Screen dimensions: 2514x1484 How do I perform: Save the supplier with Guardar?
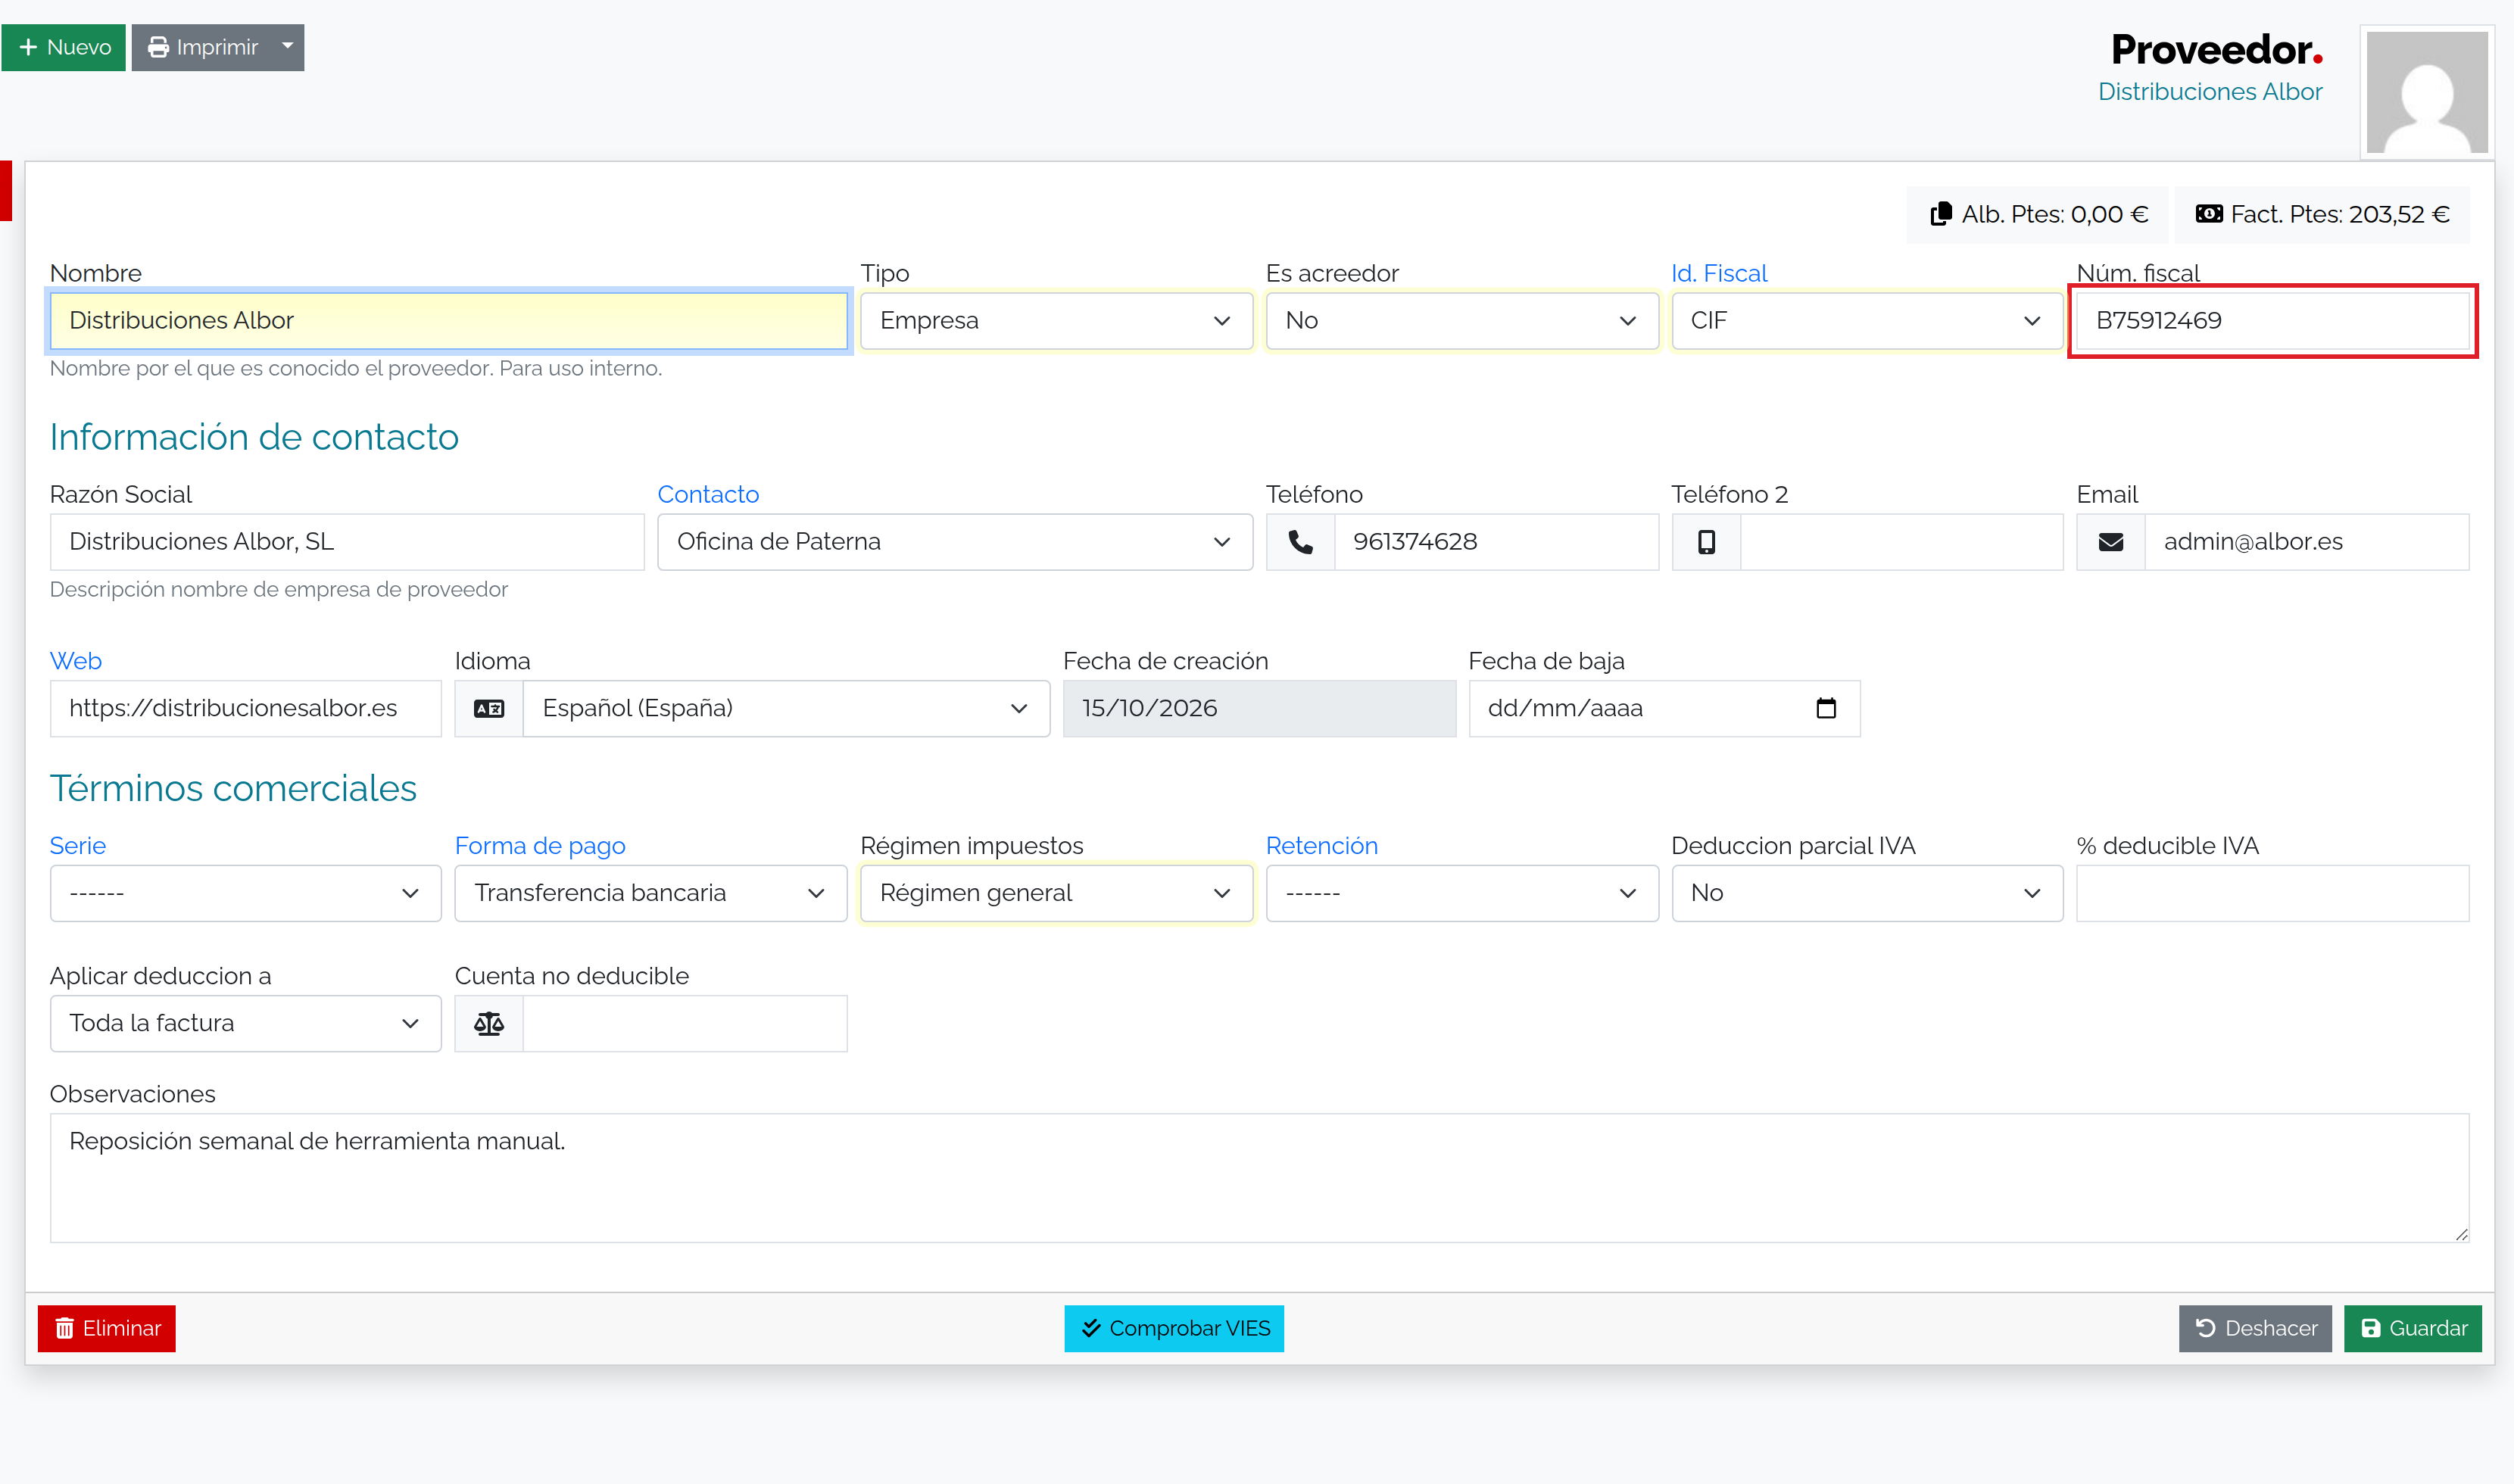point(2412,1329)
